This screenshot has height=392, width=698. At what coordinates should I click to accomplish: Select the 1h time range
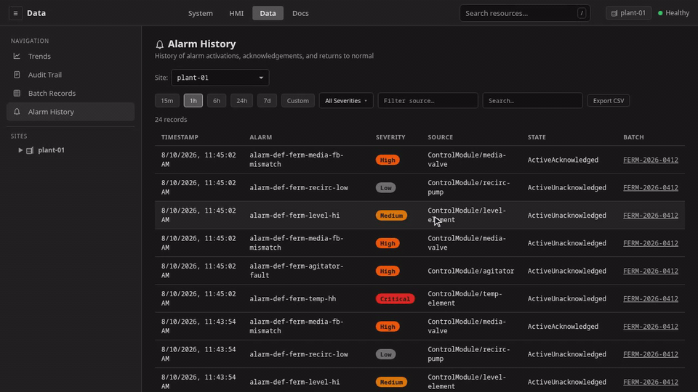193,100
